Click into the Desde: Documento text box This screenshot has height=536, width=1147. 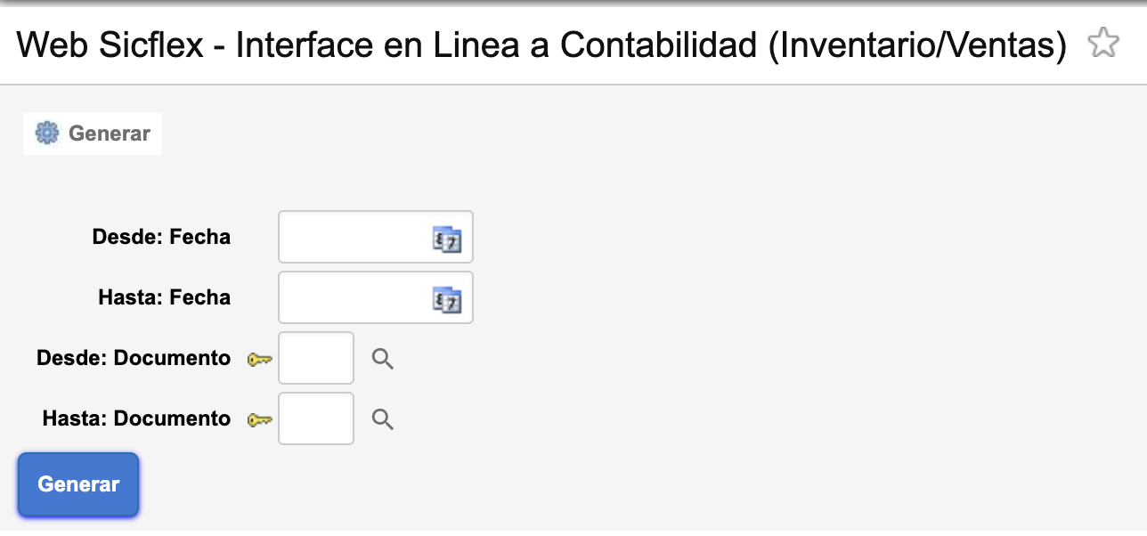click(x=316, y=359)
